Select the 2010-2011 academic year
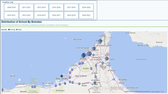Viewport: 168px width, 94px height. (11, 15)
